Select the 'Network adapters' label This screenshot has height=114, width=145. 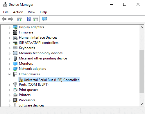point(32,69)
